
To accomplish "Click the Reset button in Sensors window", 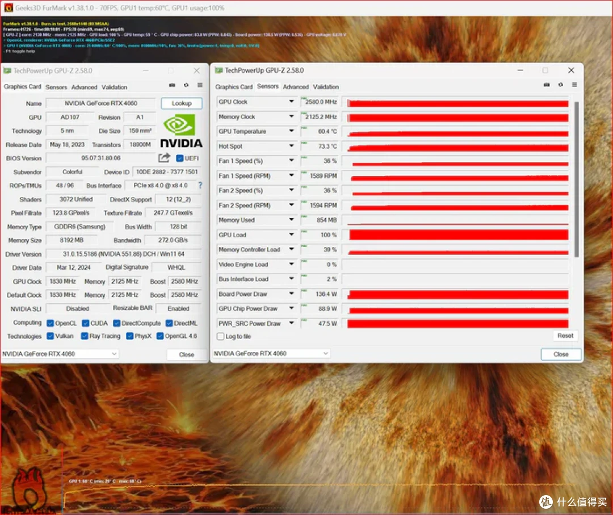I will (565, 336).
